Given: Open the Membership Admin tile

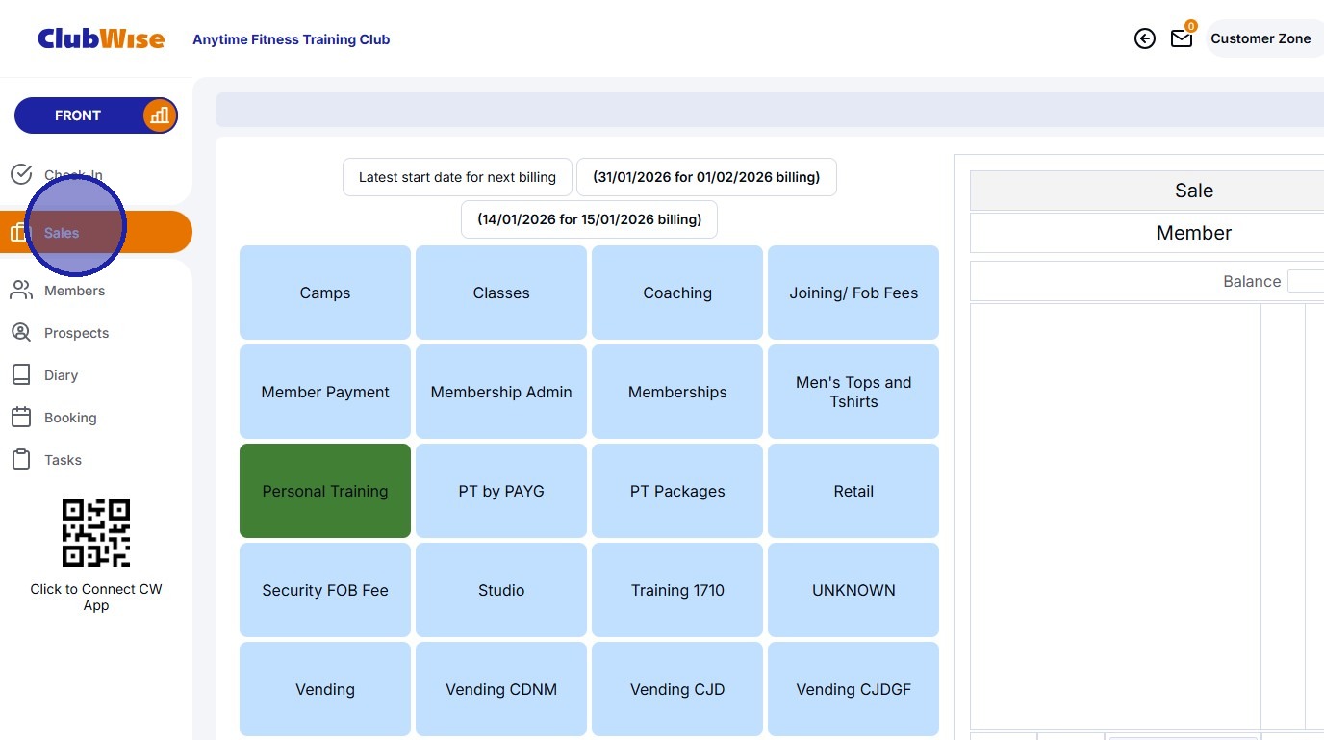Looking at the screenshot, I should click(501, 392).
